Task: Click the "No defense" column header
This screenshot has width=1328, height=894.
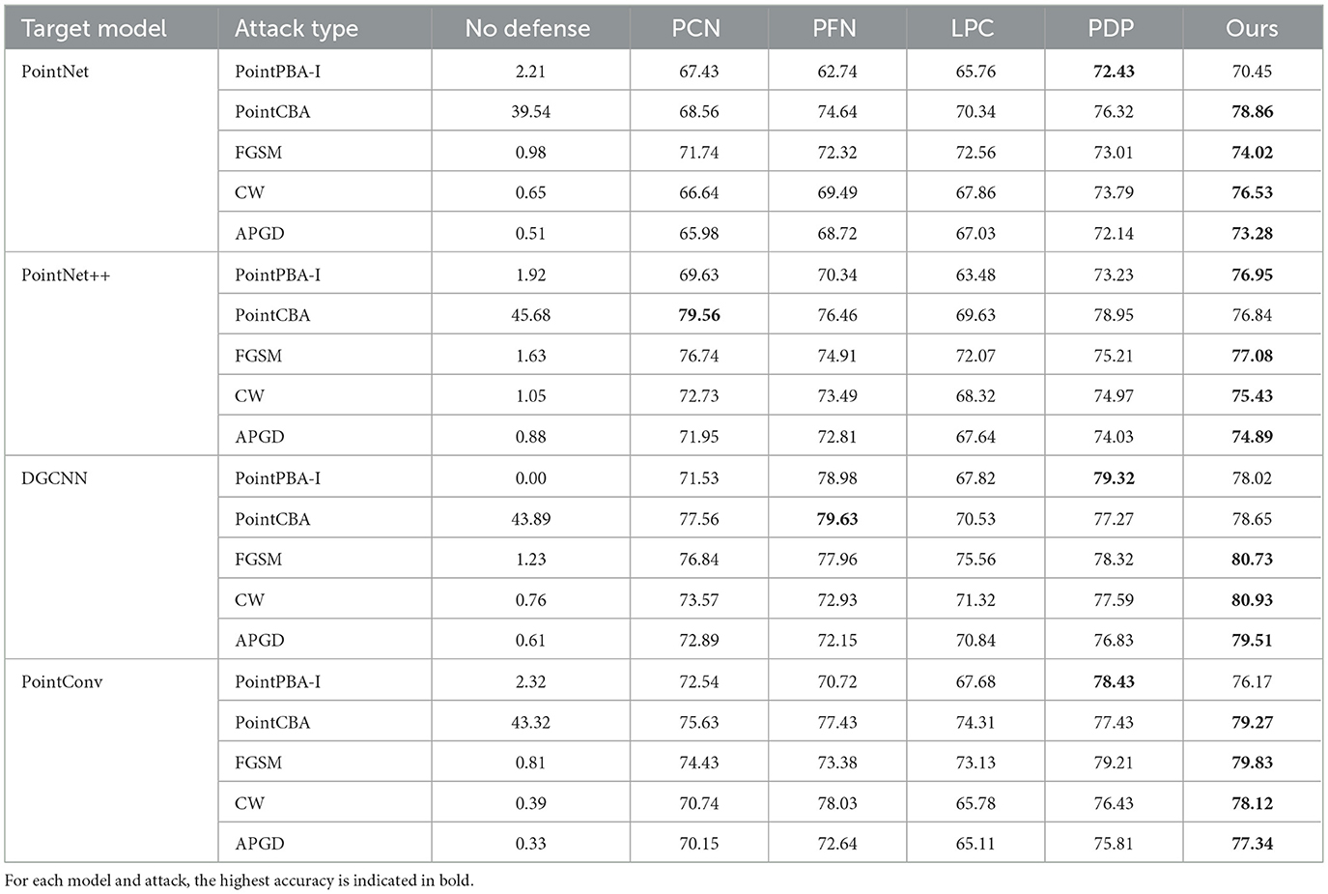Action: click(x=527, y=29)
